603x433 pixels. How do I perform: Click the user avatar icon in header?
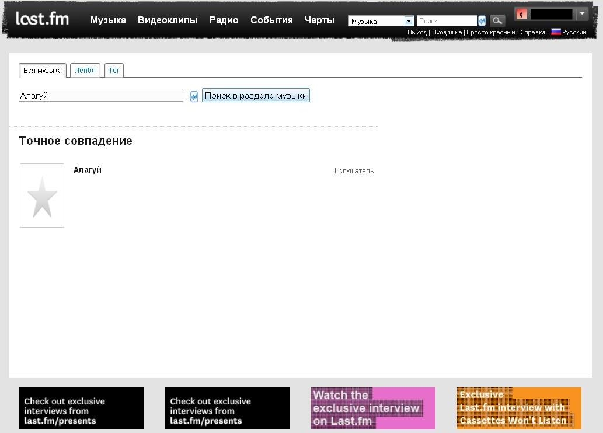tap(521, 14)
